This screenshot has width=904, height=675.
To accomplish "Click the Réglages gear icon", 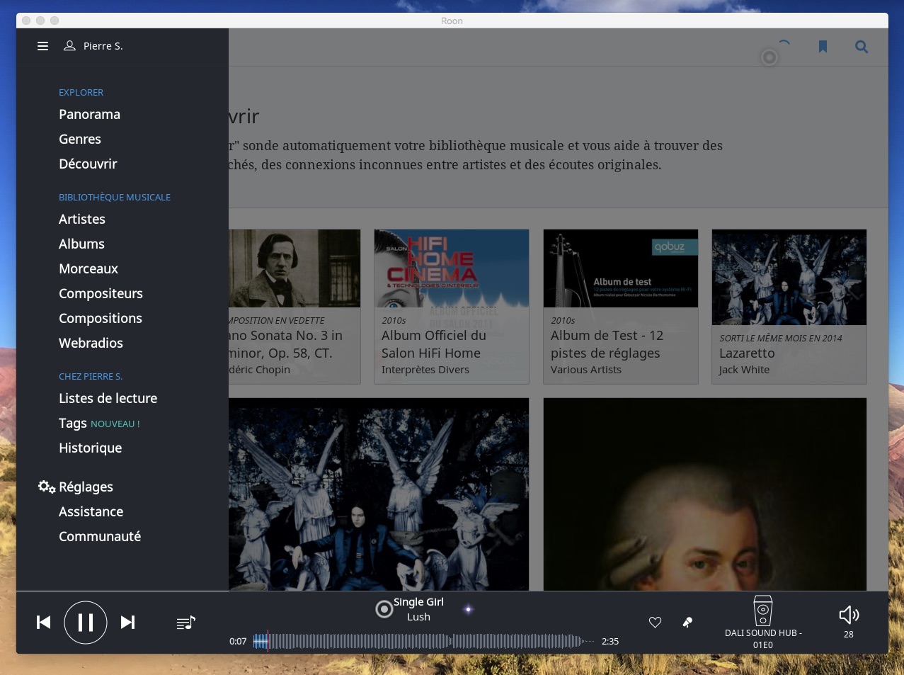I will [x=47, y=487].
